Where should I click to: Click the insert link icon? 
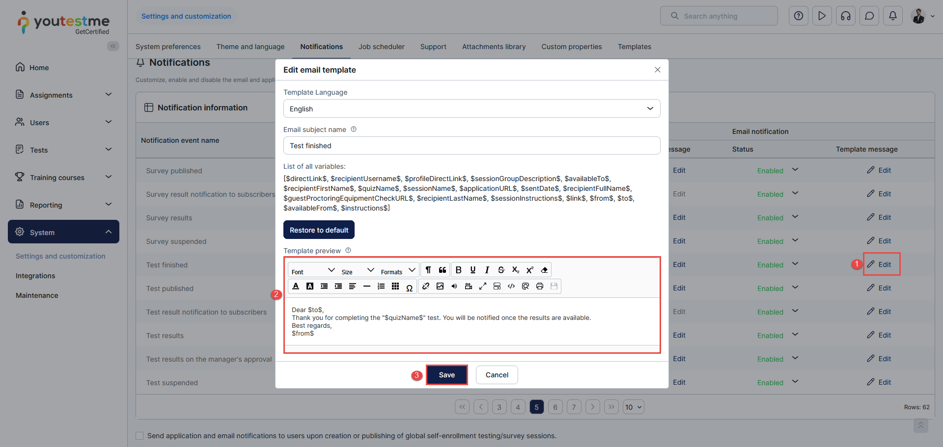[426, 287]
